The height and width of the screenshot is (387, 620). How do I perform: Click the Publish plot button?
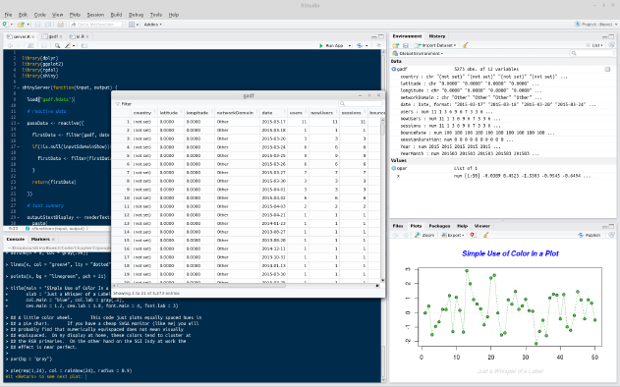[x=590, y=235]
